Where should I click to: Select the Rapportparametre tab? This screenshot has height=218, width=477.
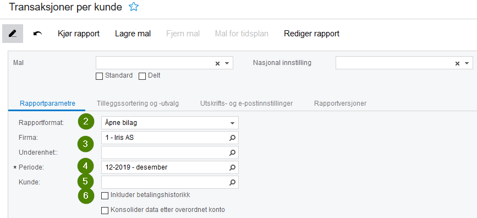click(47, 103)
